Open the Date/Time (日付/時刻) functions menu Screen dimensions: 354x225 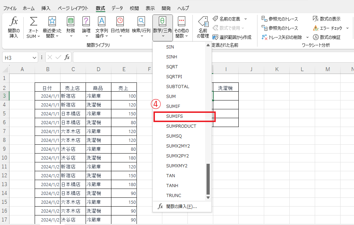[120, 27]
